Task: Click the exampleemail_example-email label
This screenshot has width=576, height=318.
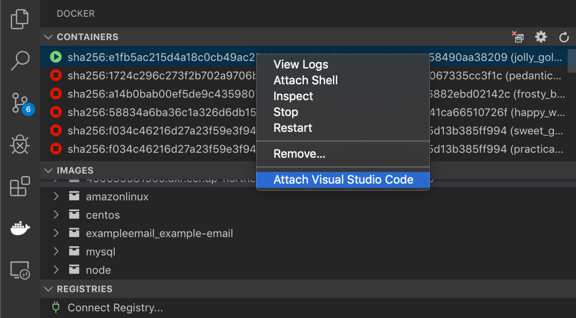Action: click(159, 234)
